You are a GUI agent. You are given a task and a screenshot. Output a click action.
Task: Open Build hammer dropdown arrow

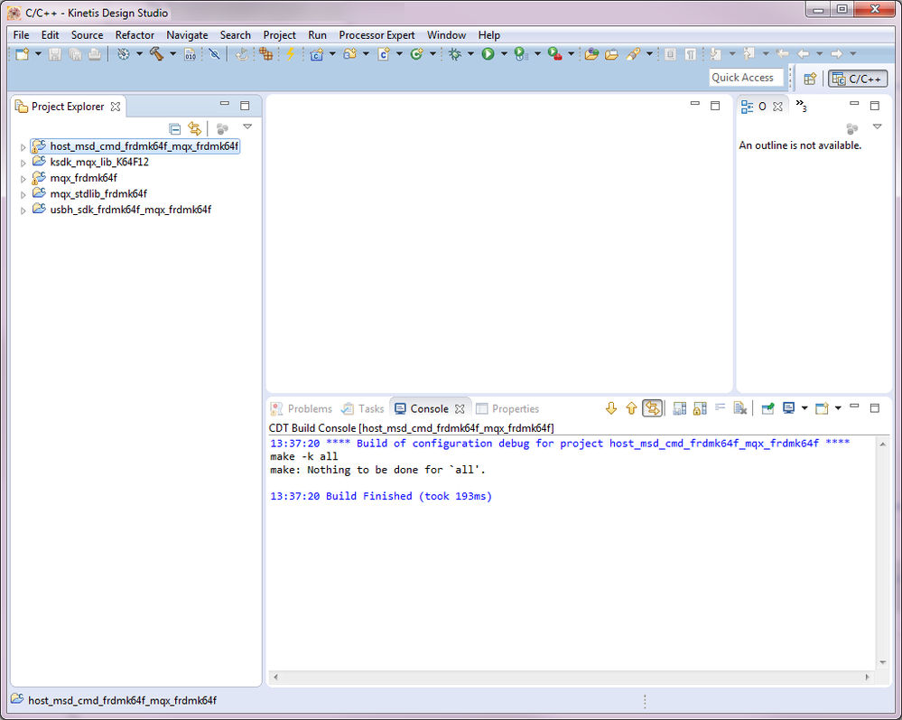[x=172, y=54]
